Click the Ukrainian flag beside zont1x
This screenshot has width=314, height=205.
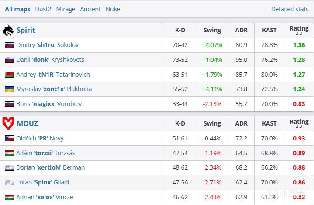(x=9, y=89)
